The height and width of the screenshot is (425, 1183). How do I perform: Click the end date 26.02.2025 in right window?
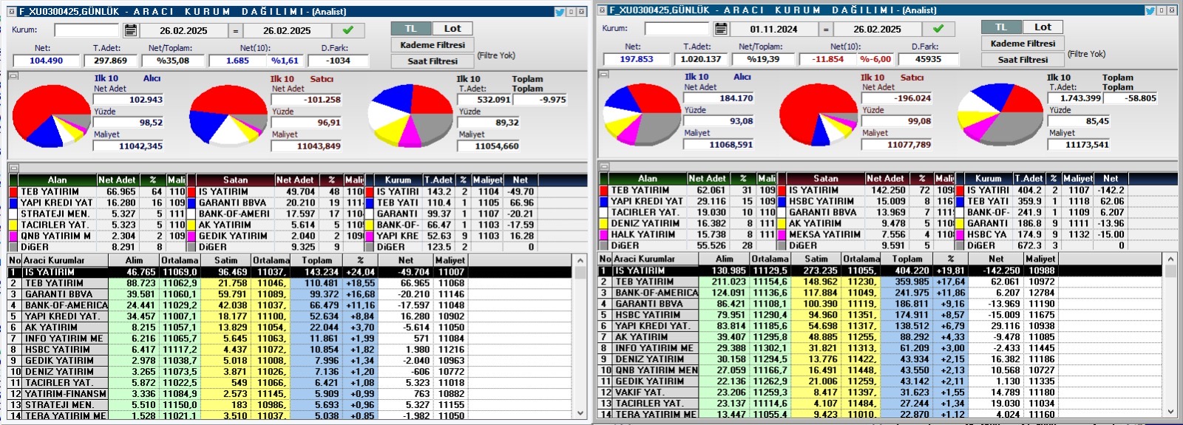[x=877, y=30]
